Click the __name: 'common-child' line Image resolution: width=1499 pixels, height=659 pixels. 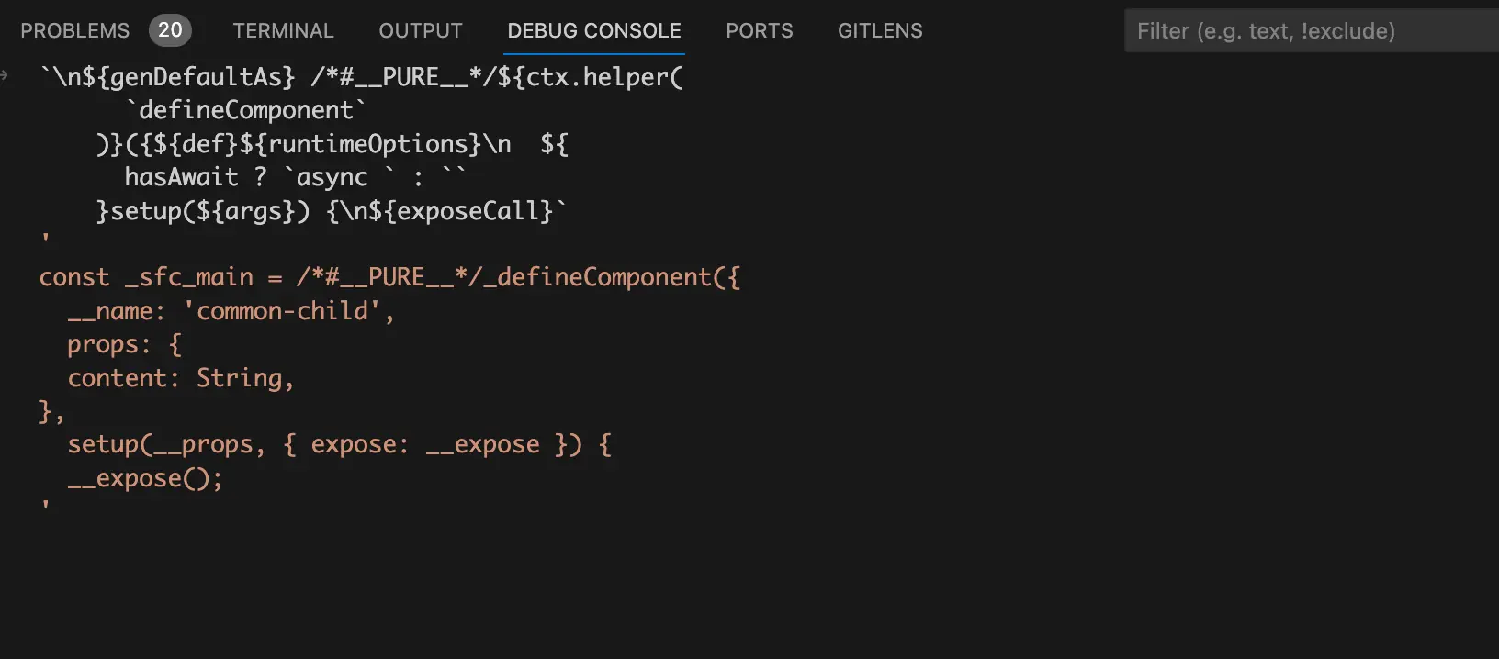[x=231, y=311]
